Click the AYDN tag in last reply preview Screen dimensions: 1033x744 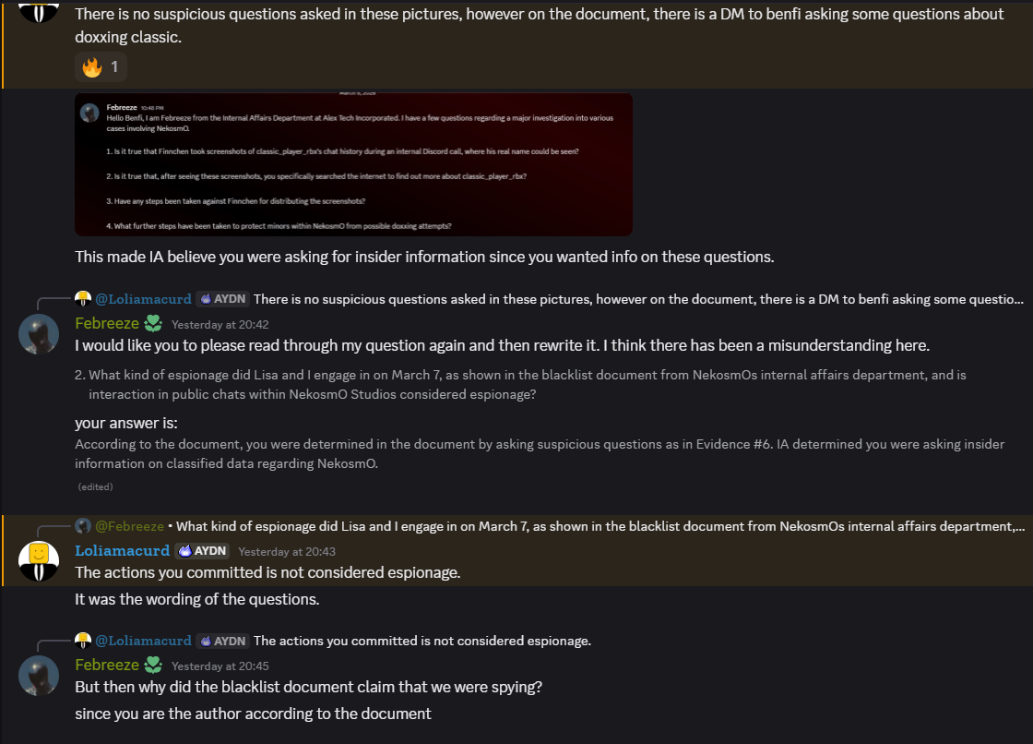(x=222, y=642)
